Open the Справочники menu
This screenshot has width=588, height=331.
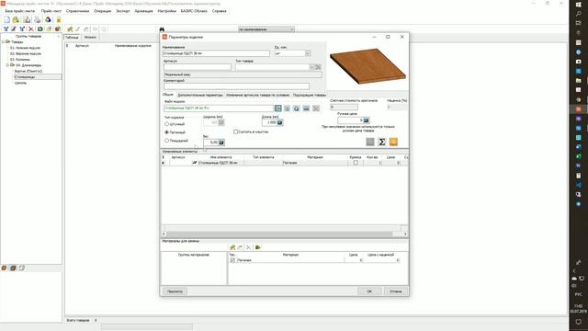tap(77, 11)
